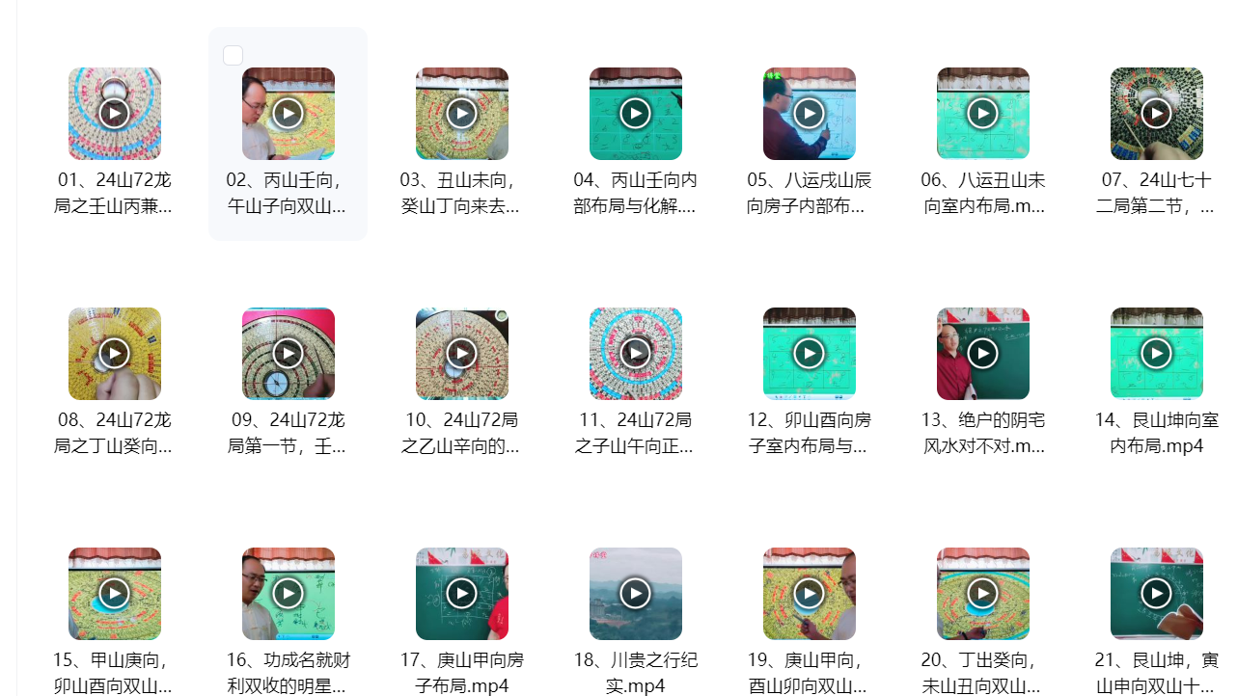Play video 01 24山72龙局之壬山丙兼

click(115, 113)
